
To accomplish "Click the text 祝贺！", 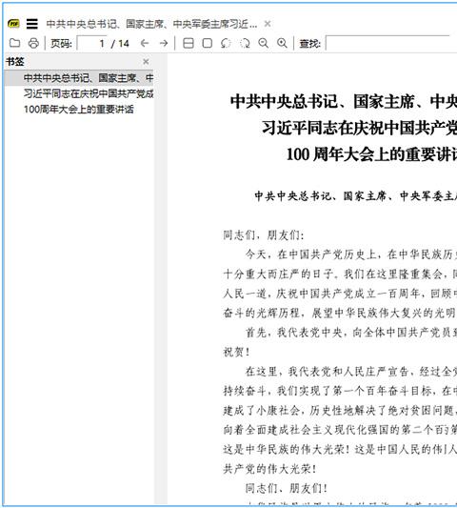I will [236, 352].
